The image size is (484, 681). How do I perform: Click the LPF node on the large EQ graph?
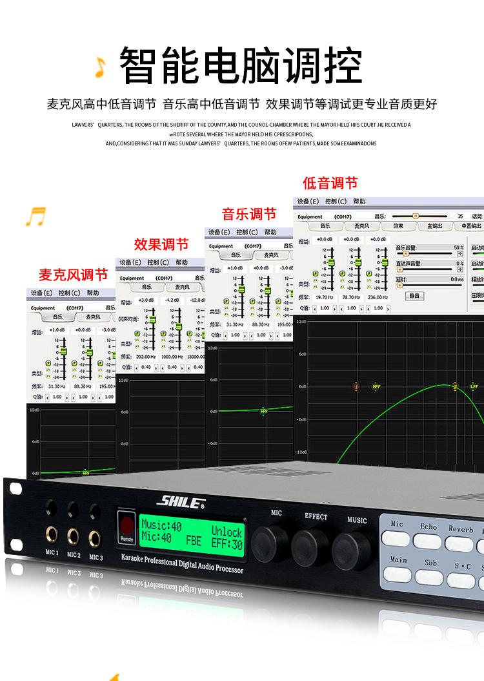click(474, 386)
